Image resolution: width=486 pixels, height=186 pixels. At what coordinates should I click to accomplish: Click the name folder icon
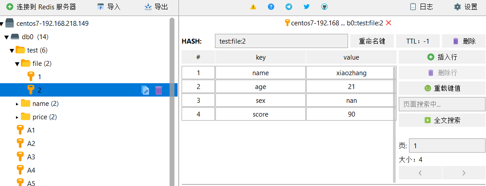point(25,103)
